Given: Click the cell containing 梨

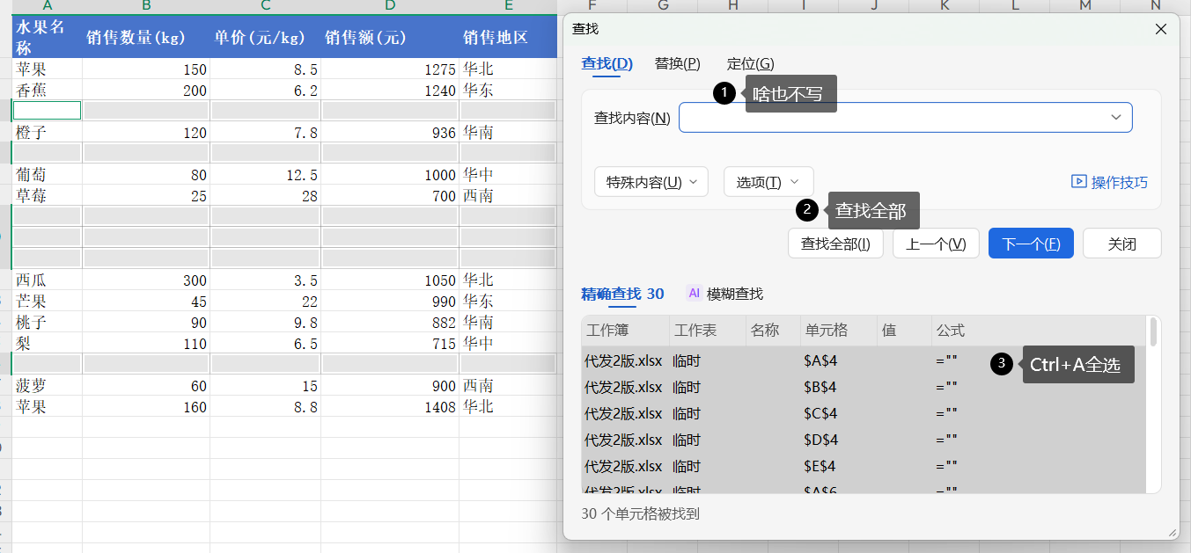Looking at the screenshot, I should pyautogui.click(x=47, y=343).
